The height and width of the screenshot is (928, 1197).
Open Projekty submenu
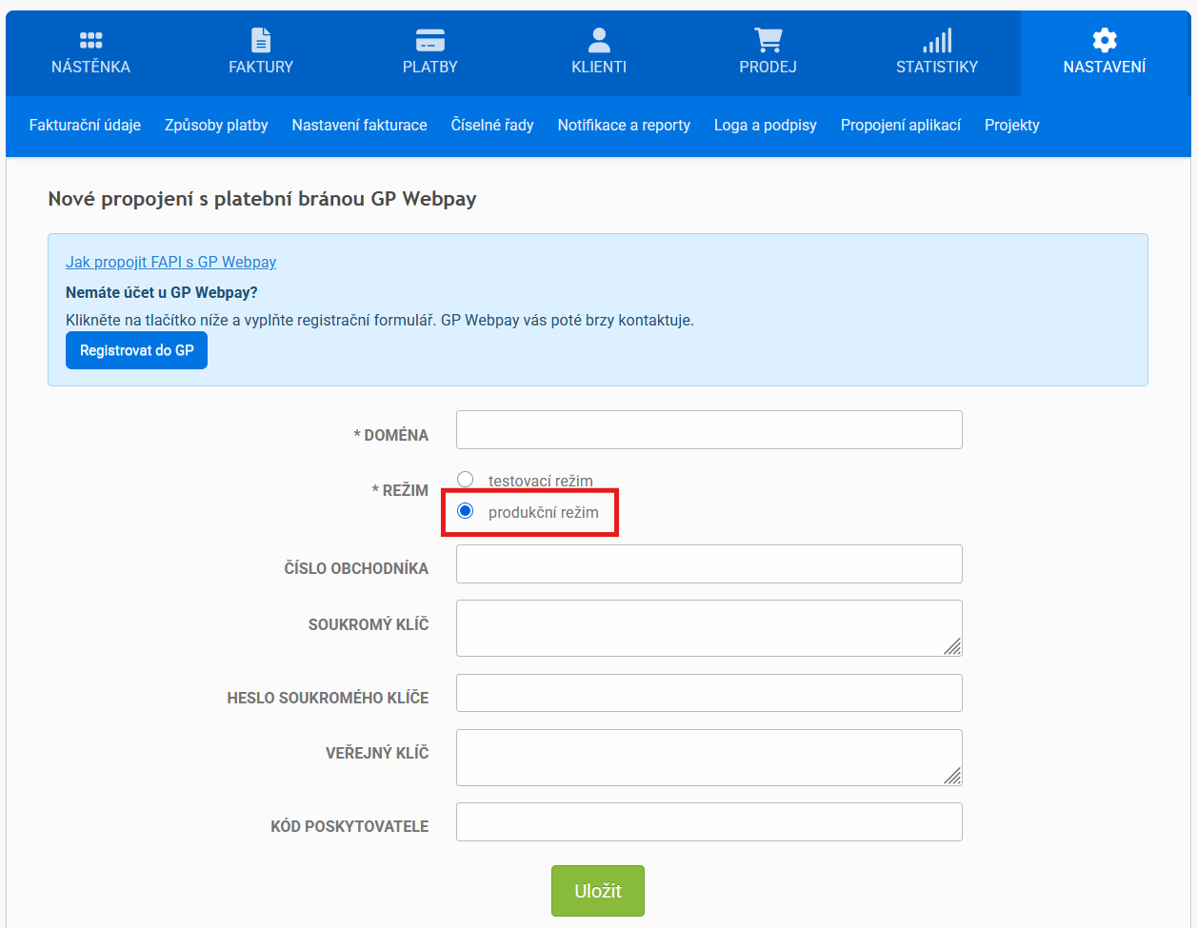(x=1012, y=125)
